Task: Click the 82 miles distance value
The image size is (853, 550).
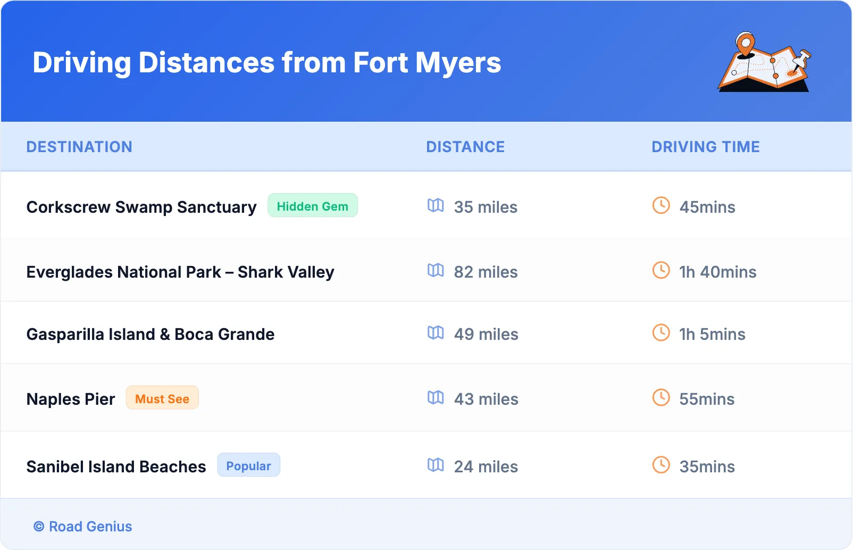Action: (x=486, y=272)
